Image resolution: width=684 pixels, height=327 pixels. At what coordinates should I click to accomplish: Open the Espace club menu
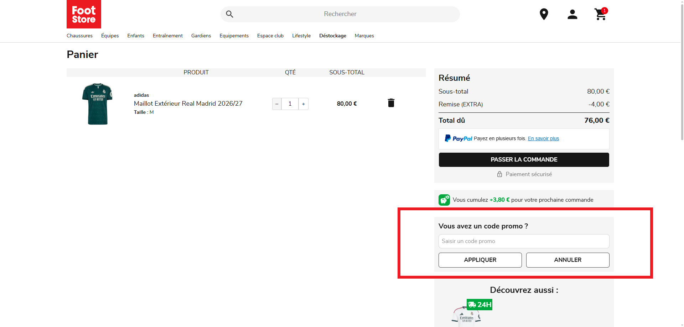click(270, 36)
